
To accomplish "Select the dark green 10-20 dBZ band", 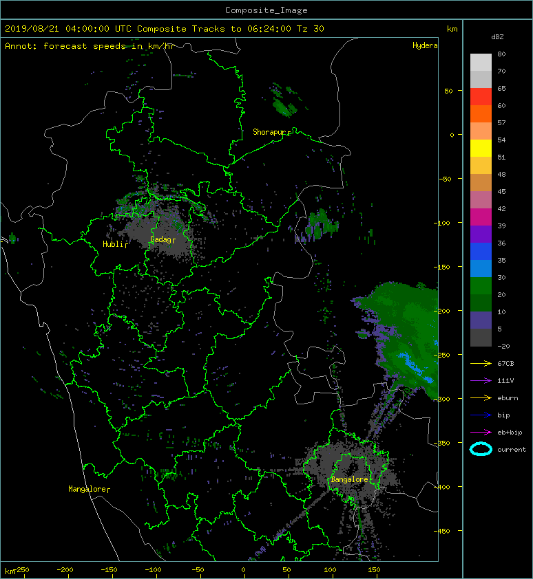I will [481, 303].
